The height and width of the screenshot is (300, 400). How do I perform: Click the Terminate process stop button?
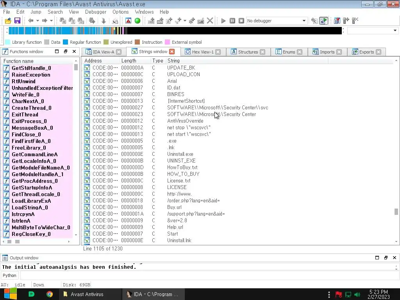[241, 21]
